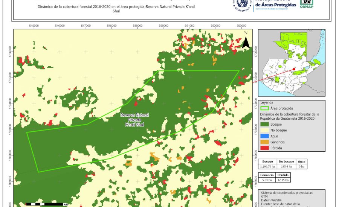This screenshot has width=339, height=207.
Task: Select the 185.4 ha No bosque value
Action: [x=287, y=166]
